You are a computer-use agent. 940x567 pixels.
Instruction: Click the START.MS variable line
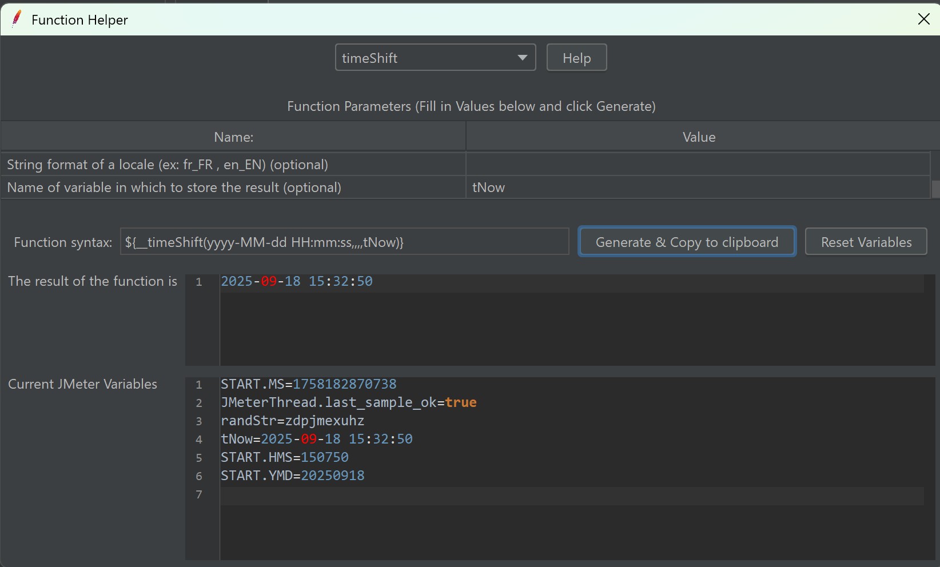309,384
